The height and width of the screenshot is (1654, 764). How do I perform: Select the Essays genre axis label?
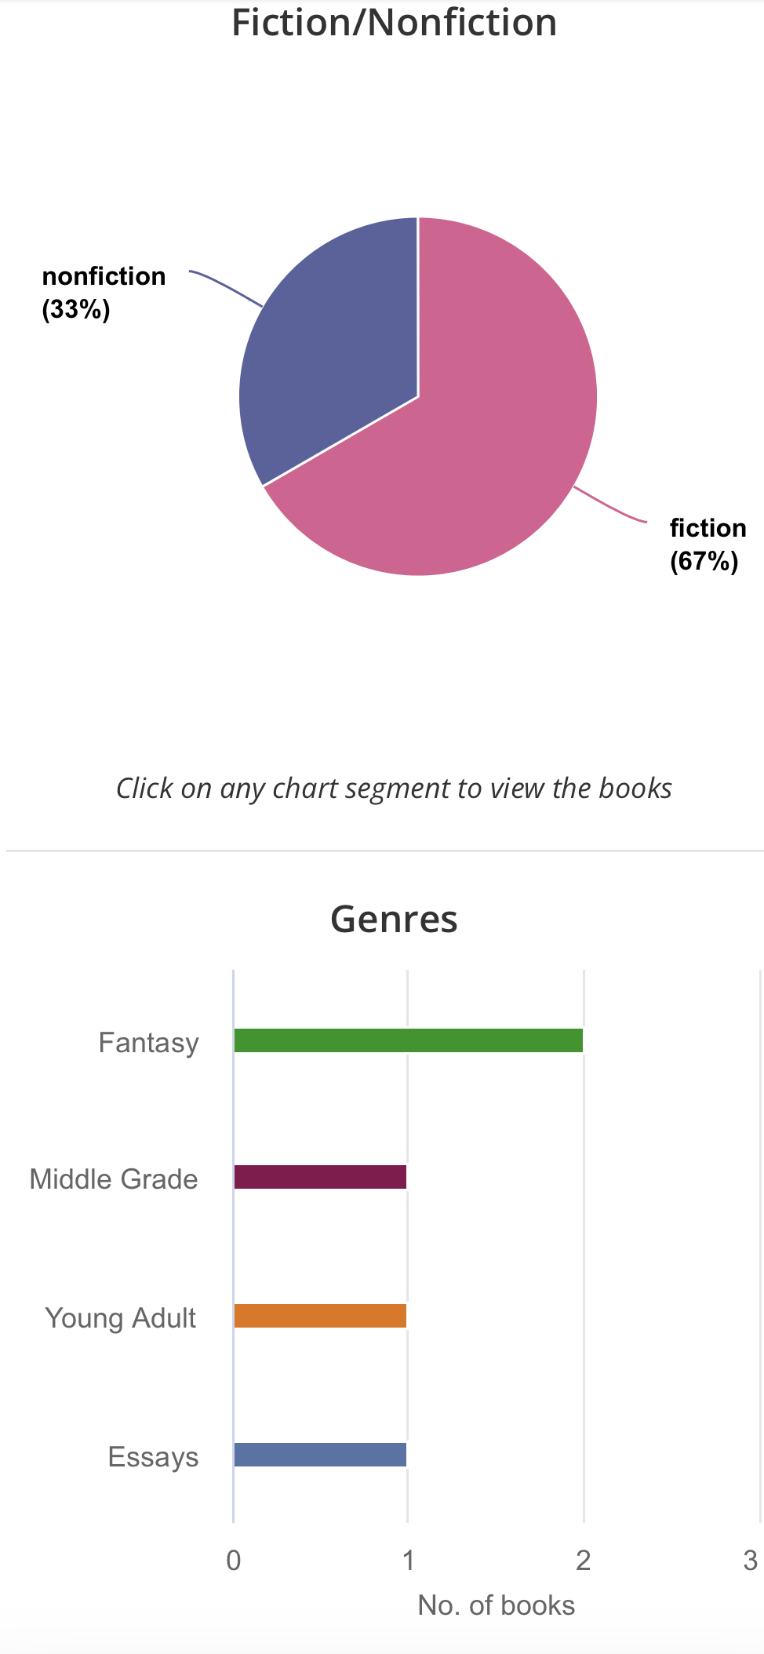click(153, 1457)
